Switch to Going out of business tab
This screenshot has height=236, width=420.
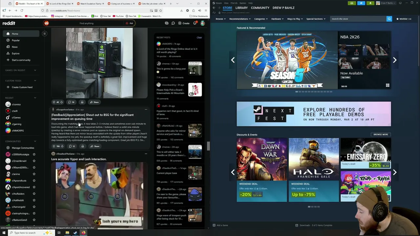point(121,4)
